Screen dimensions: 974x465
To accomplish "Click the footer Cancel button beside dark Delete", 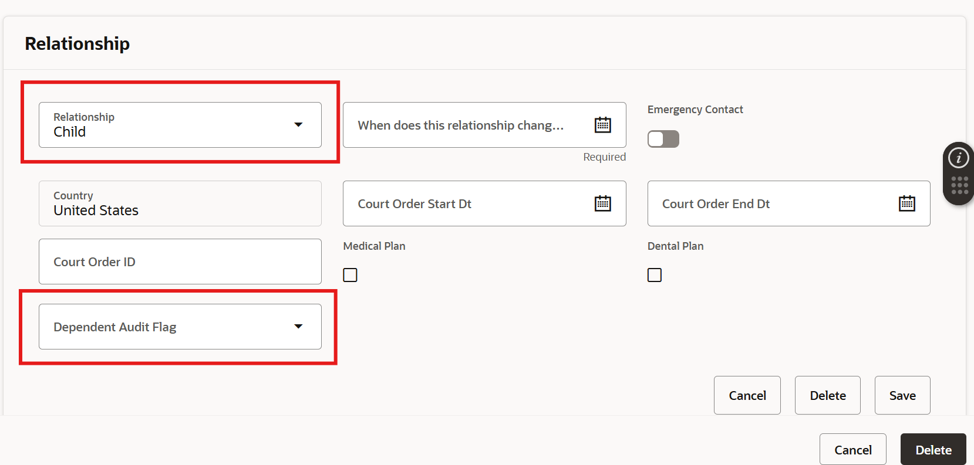I will [x=853, y=450].
